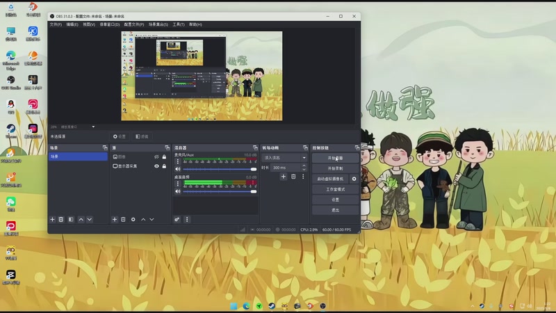This screenshot has height=313, width=556.
Task: Open 设置 in the Controls panel
Action: (335, 200)
